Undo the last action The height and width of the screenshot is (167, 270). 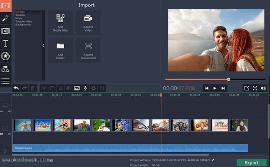click(16, 88)
